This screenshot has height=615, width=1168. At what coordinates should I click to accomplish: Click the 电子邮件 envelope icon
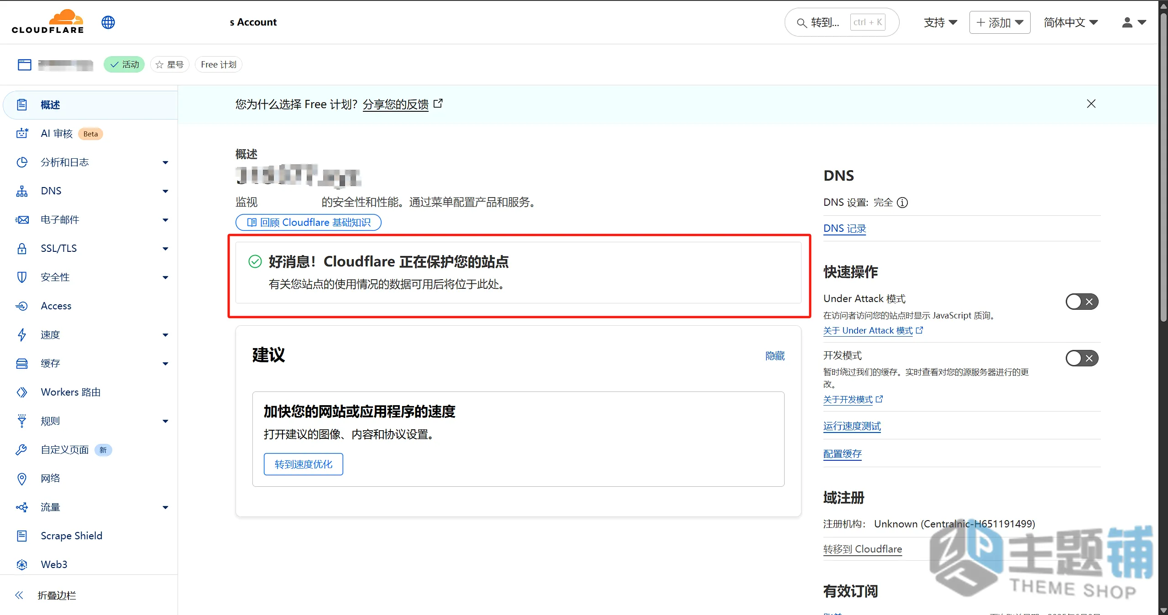click(x=22, y=220)
